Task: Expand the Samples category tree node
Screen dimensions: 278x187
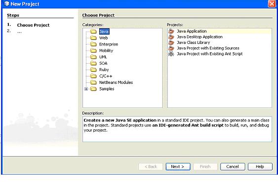Action: point(86,89)
